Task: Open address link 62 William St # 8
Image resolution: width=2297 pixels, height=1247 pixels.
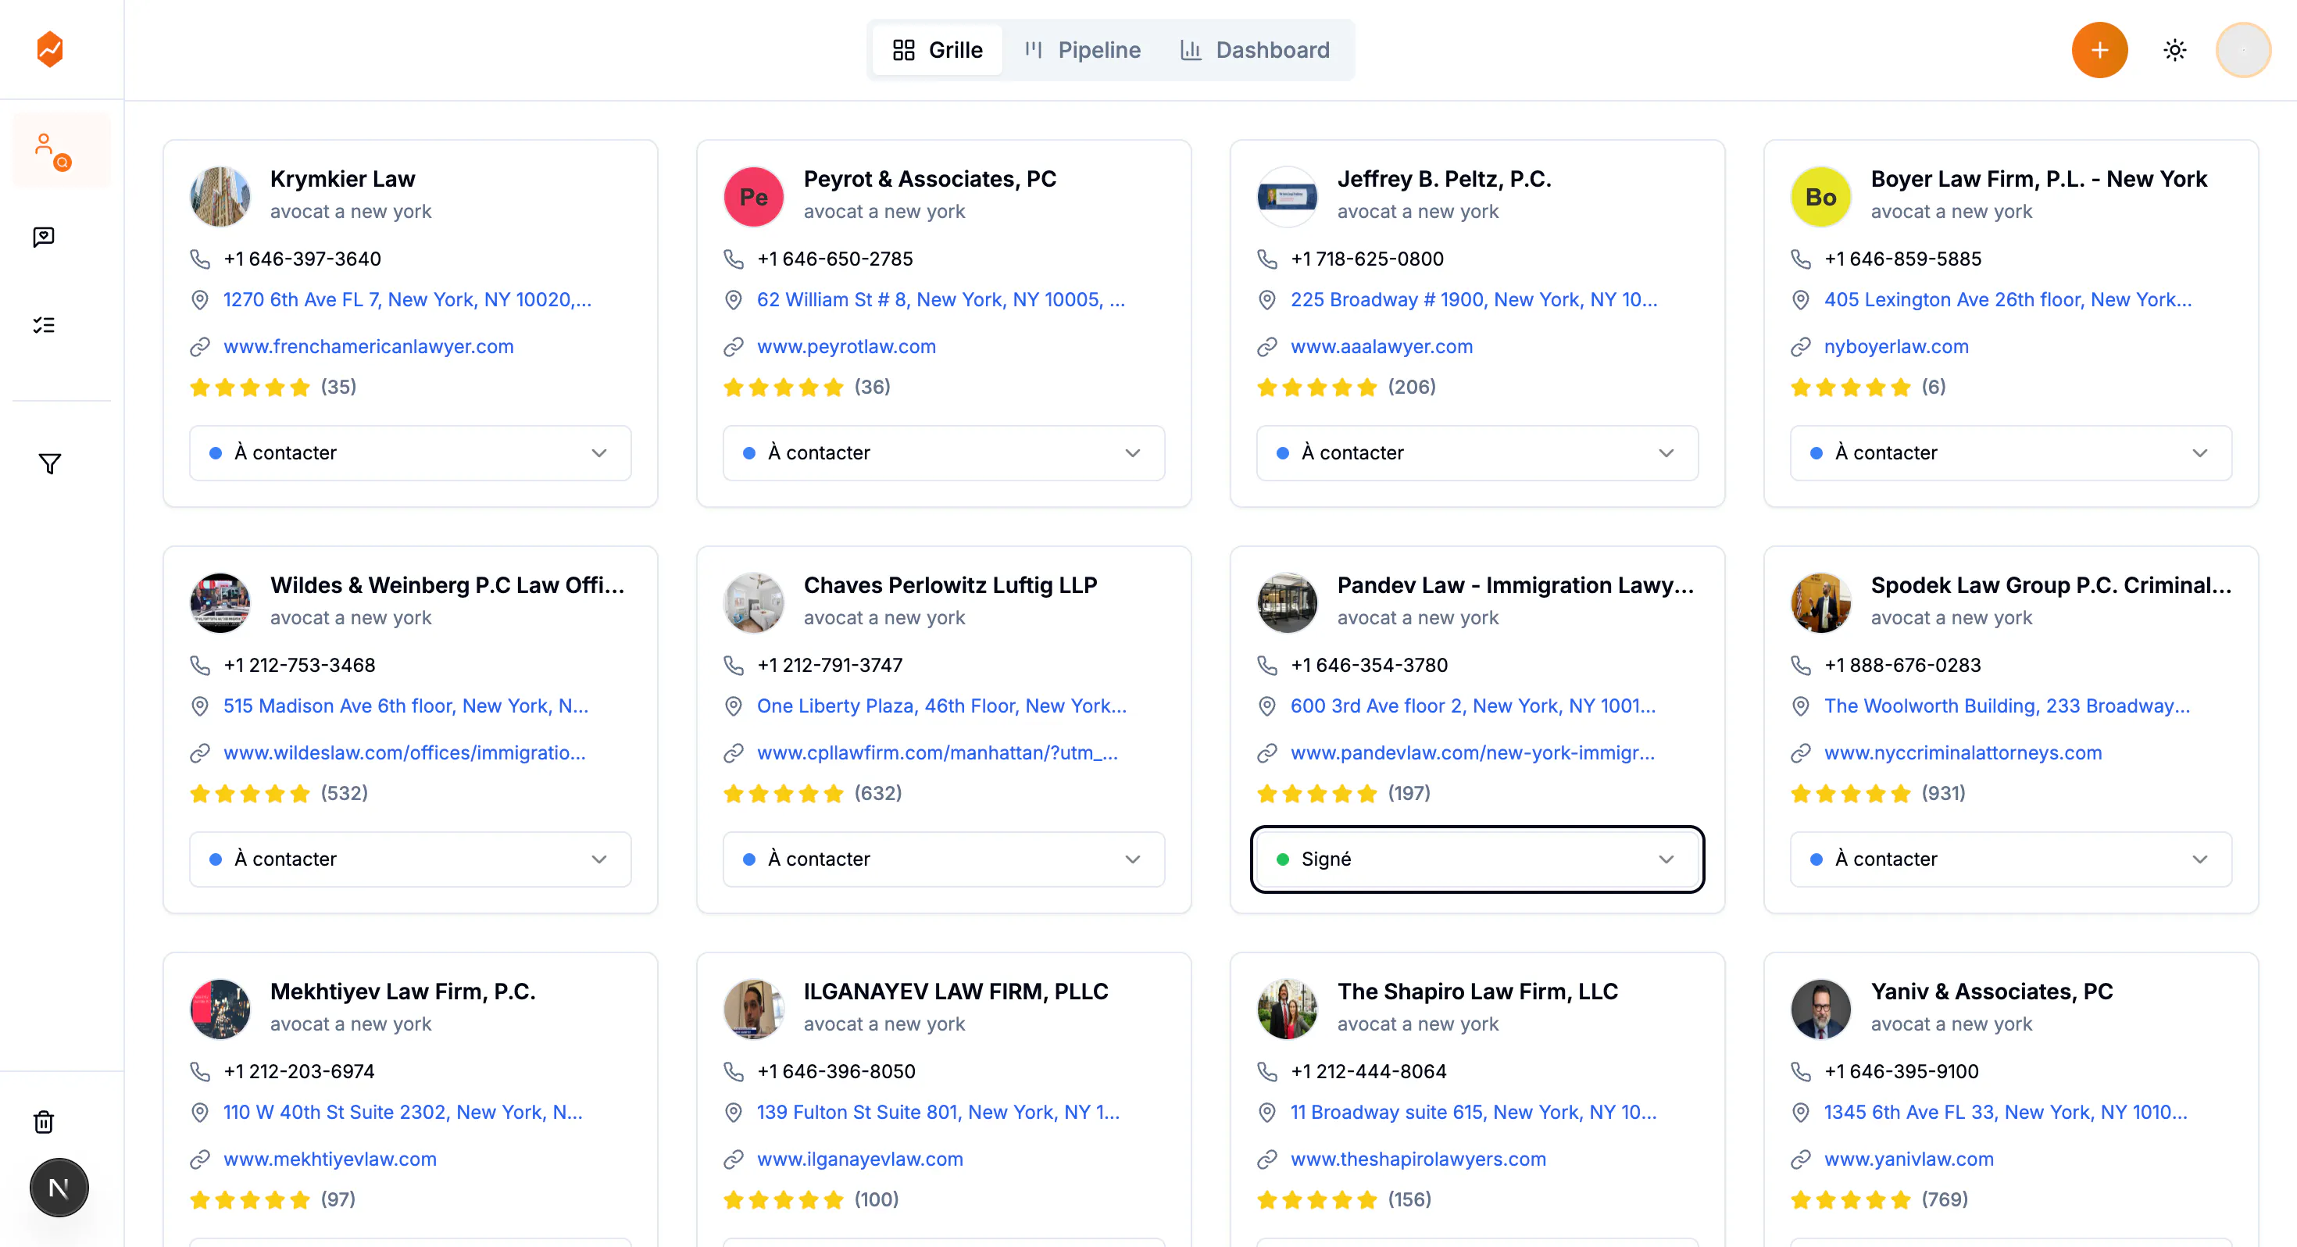Action: click(941, 300)
